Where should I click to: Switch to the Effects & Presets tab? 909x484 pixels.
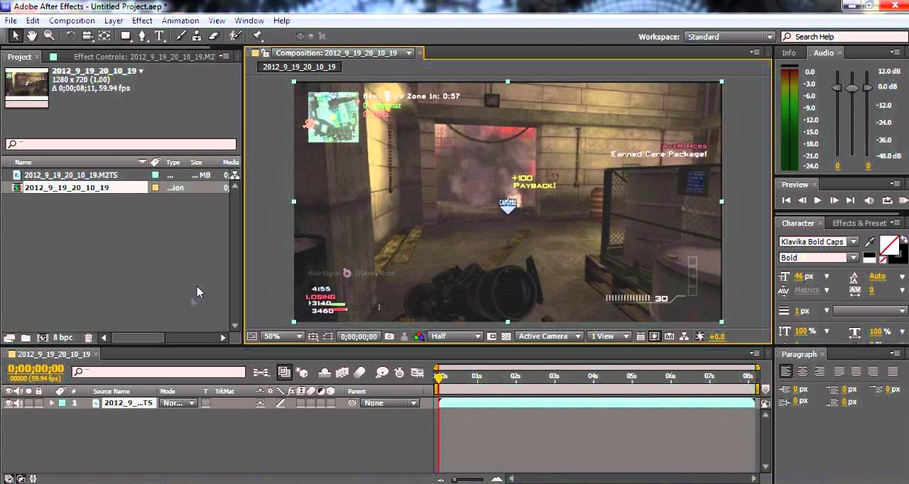[859, 223]
